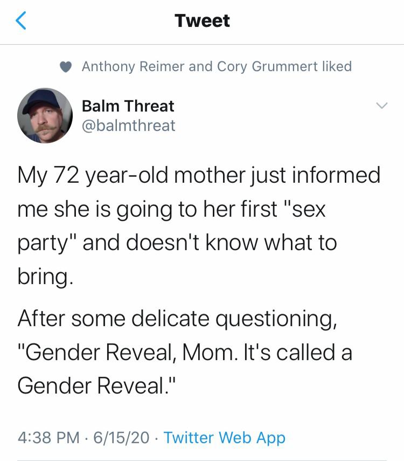Select Anthony Reimer in the liked line

[134, 66]
